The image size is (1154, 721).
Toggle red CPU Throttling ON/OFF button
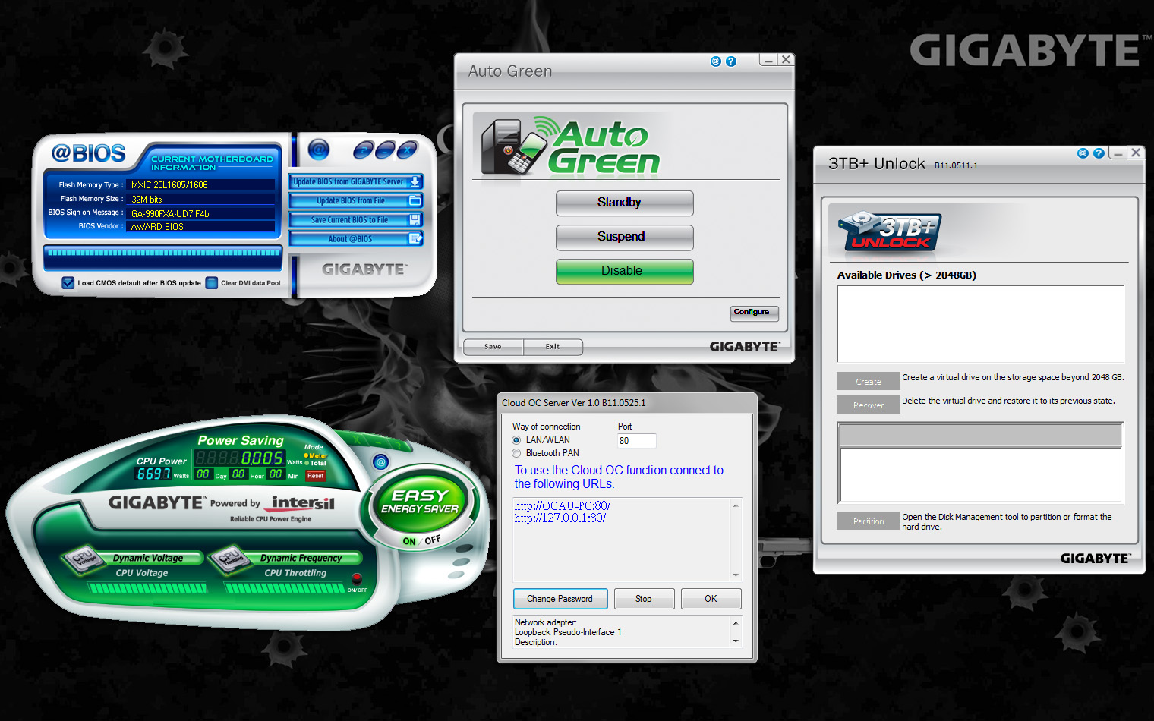357,578
